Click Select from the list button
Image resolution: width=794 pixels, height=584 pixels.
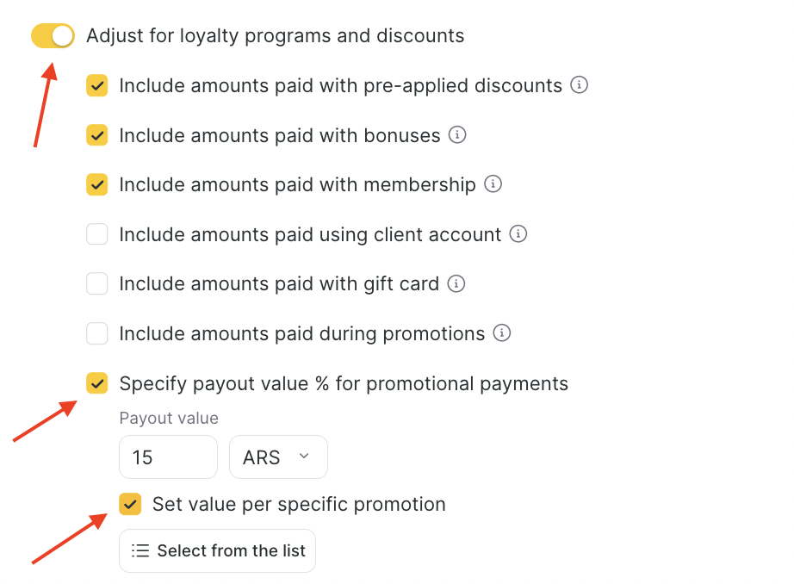tap(218, 551)
